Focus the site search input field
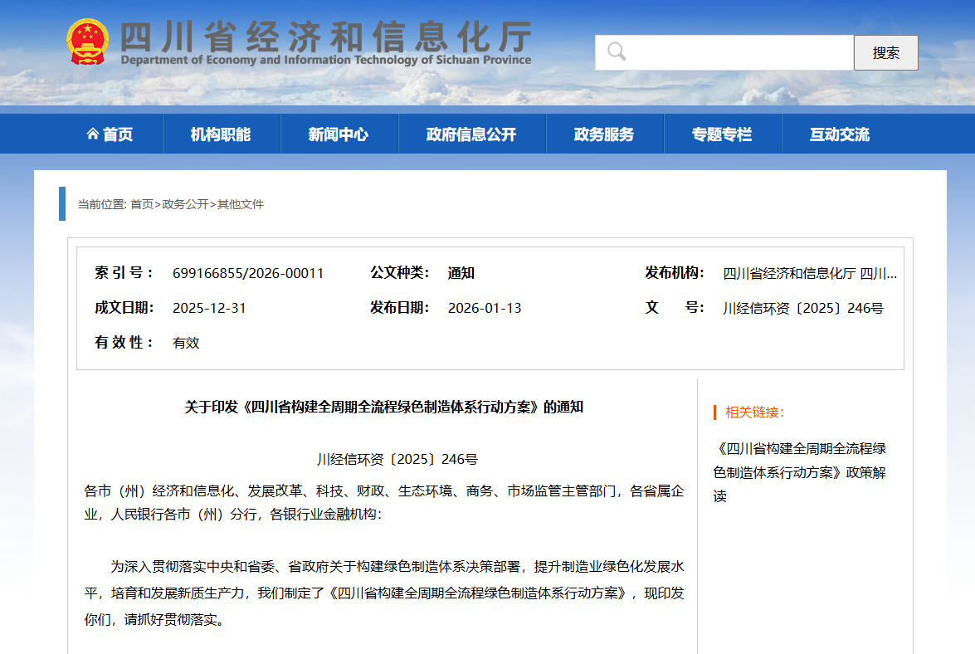Screen dimensions: 975x654 coord(739,52)
